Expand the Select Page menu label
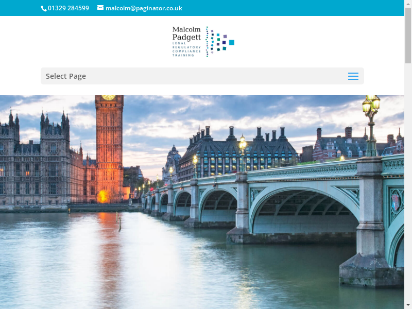 (66, 76)
